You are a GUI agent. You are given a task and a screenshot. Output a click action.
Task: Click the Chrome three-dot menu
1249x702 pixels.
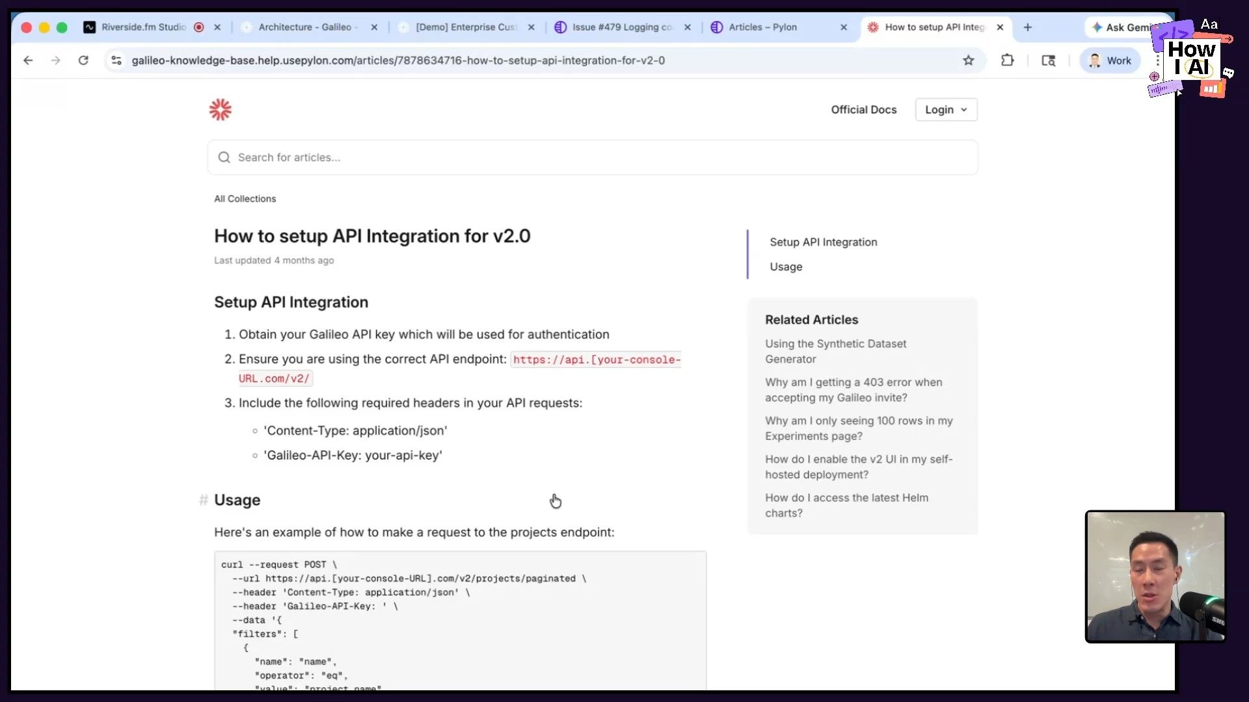point(1158,60)
